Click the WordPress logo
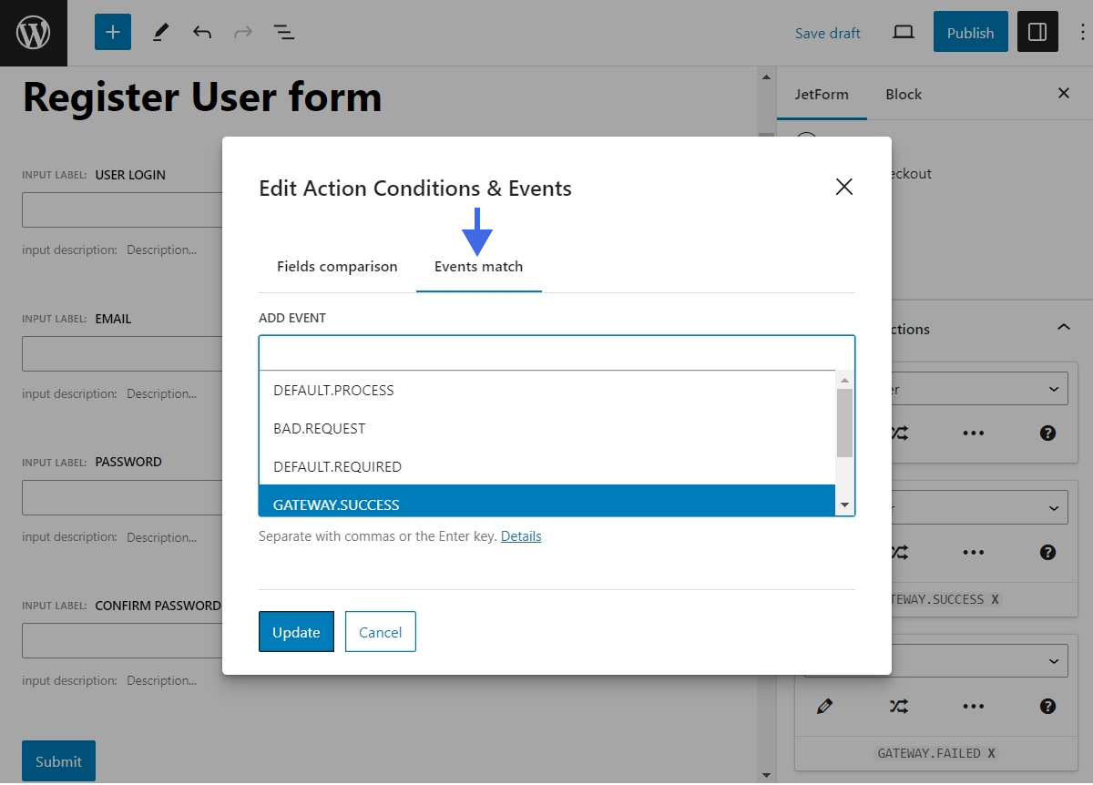This screenshot has width=1093, height=785. click(x=33, y=32)
